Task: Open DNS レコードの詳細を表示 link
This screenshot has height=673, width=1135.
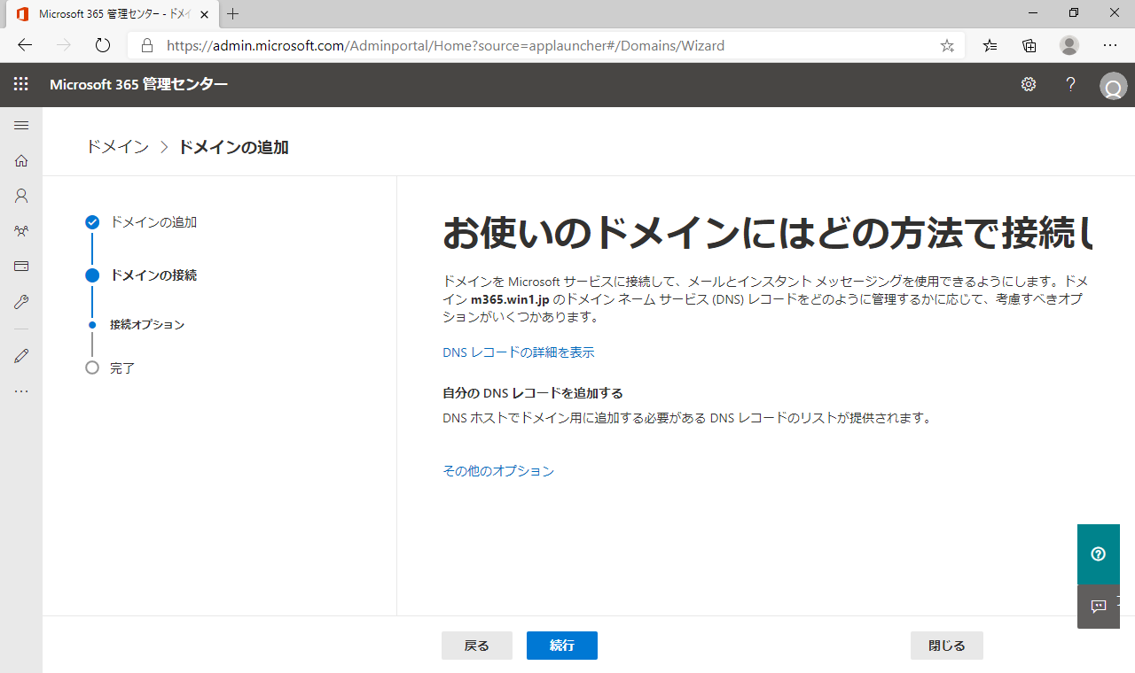Action: tap(519, 352)
